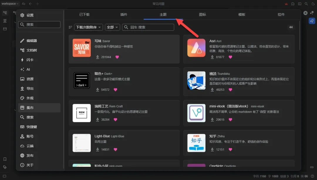Open the workspace dropdown menu

[x=10, y=4]
